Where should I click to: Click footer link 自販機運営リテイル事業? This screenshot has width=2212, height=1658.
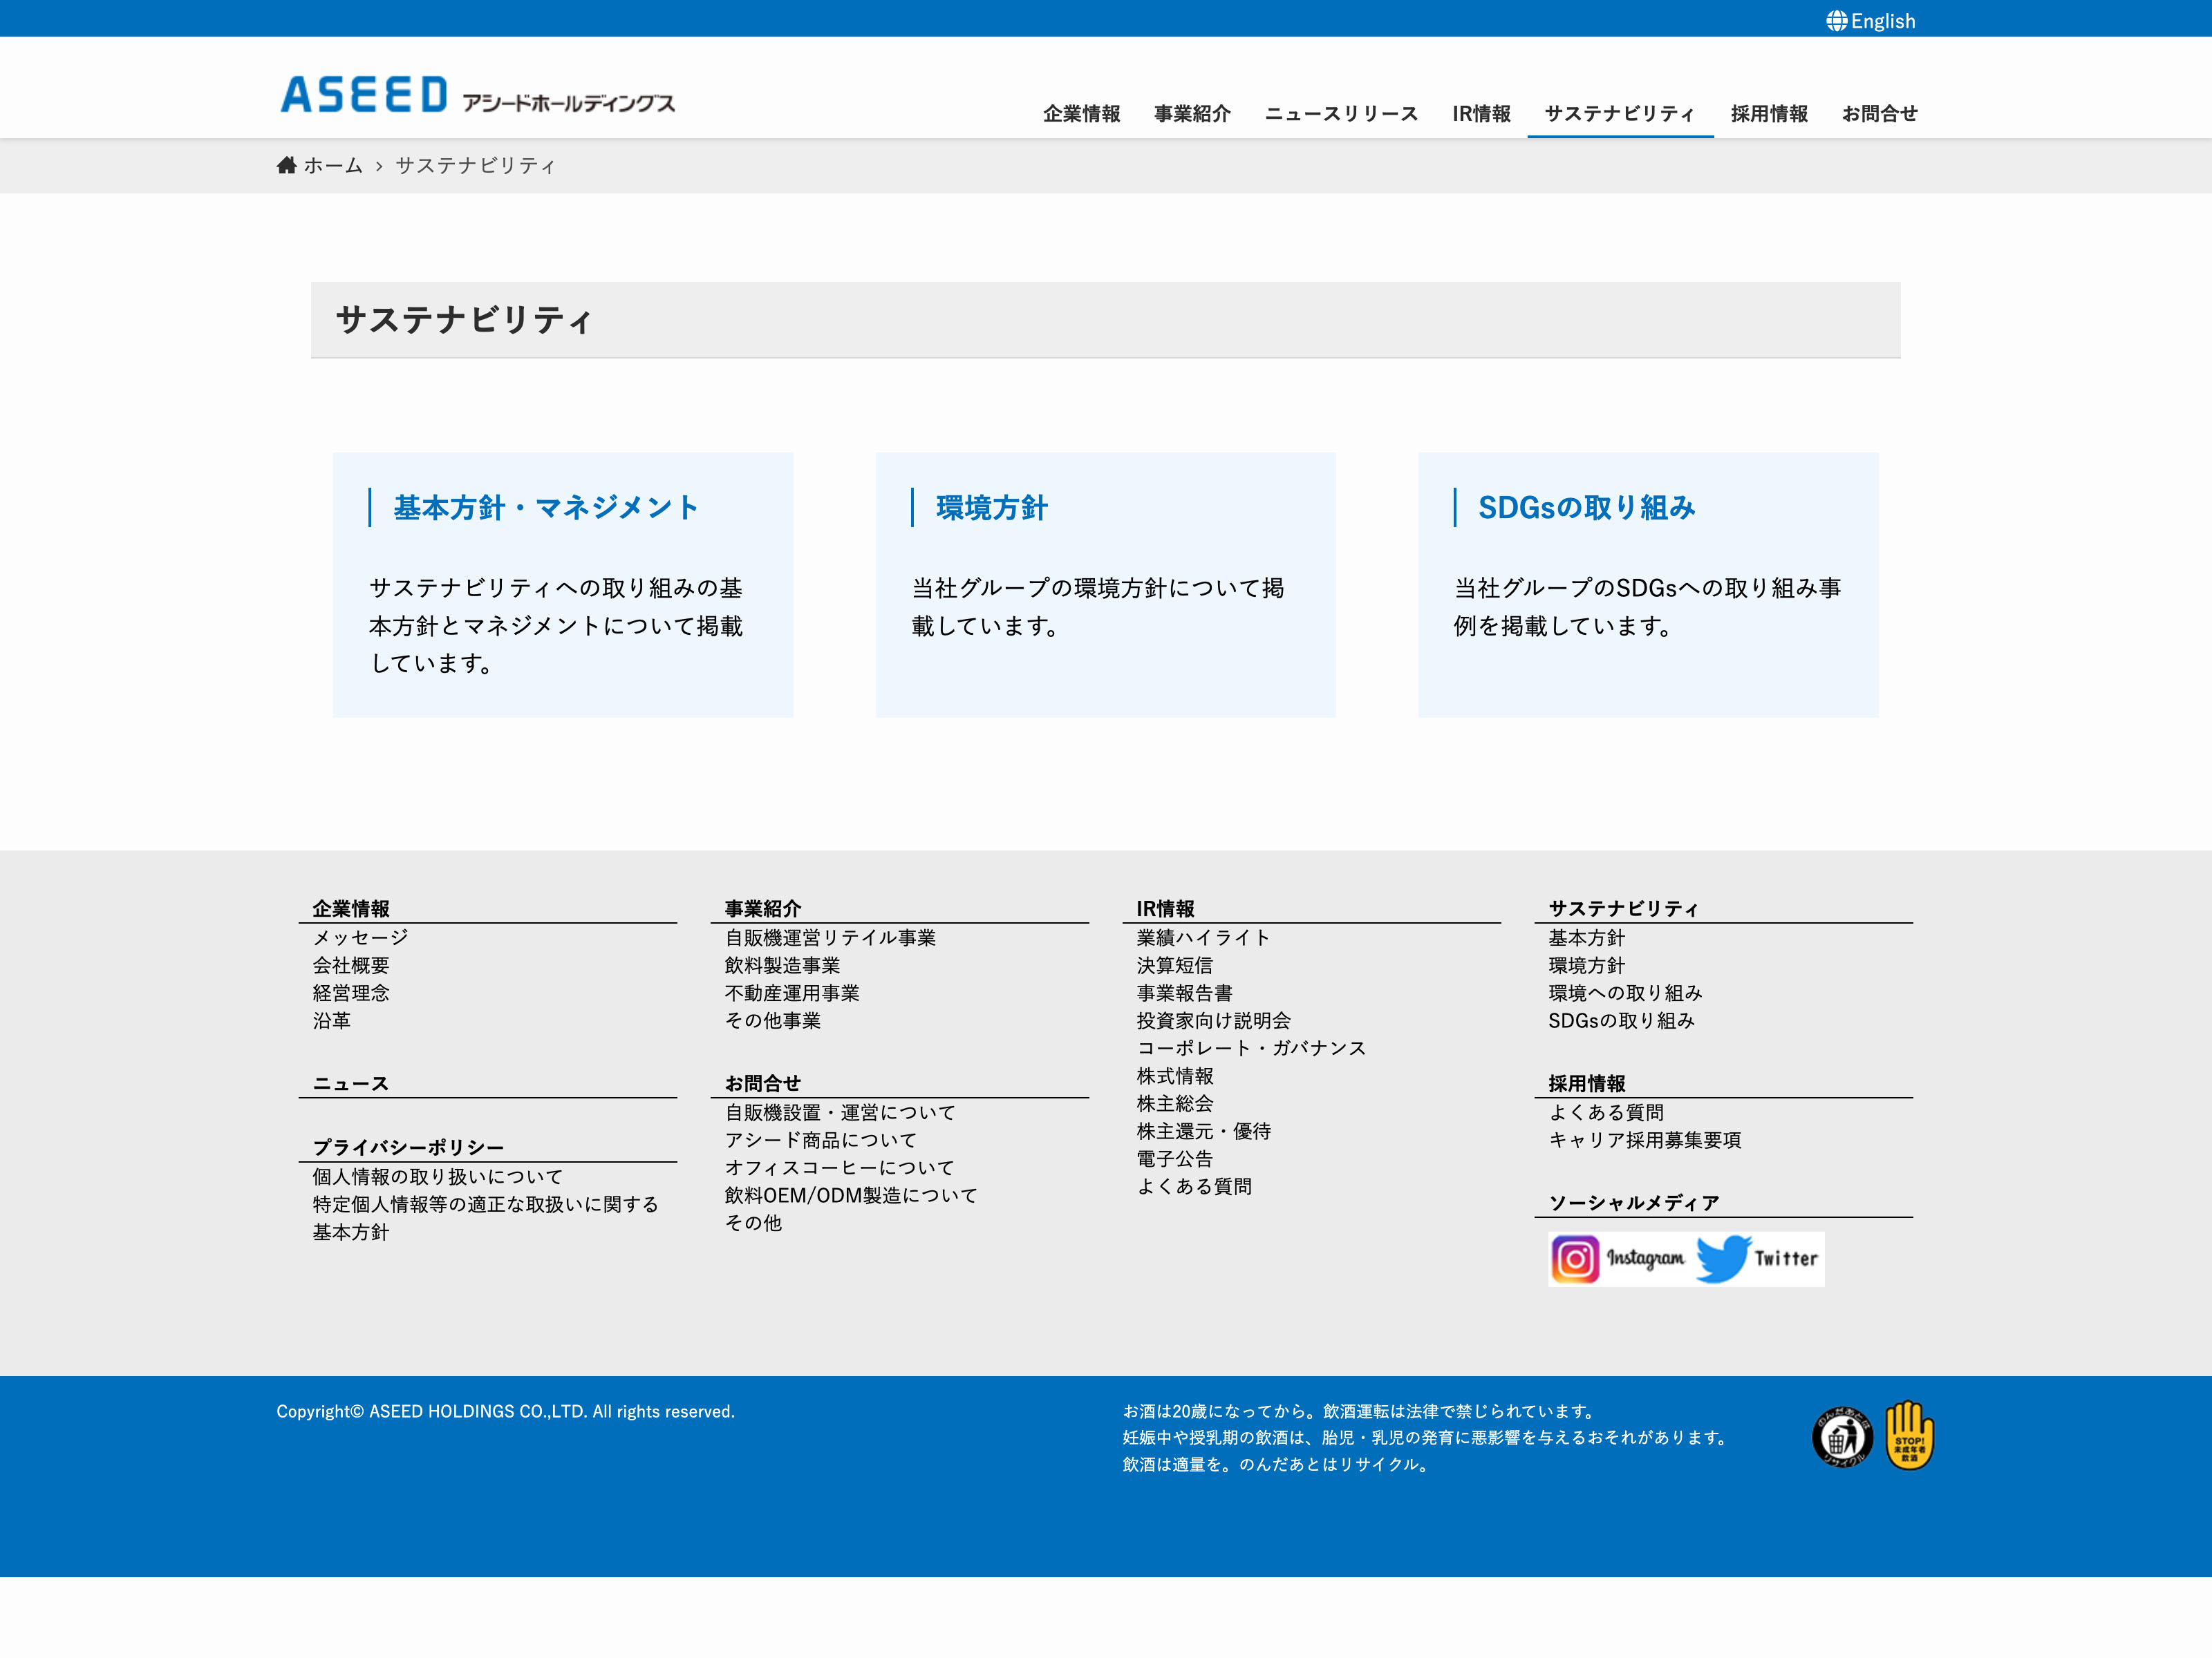(830, 937)
